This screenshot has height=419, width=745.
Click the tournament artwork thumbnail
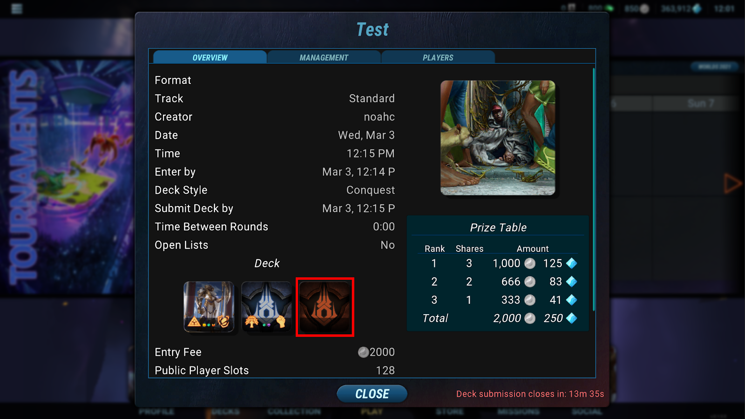click(x=498, y=138)
